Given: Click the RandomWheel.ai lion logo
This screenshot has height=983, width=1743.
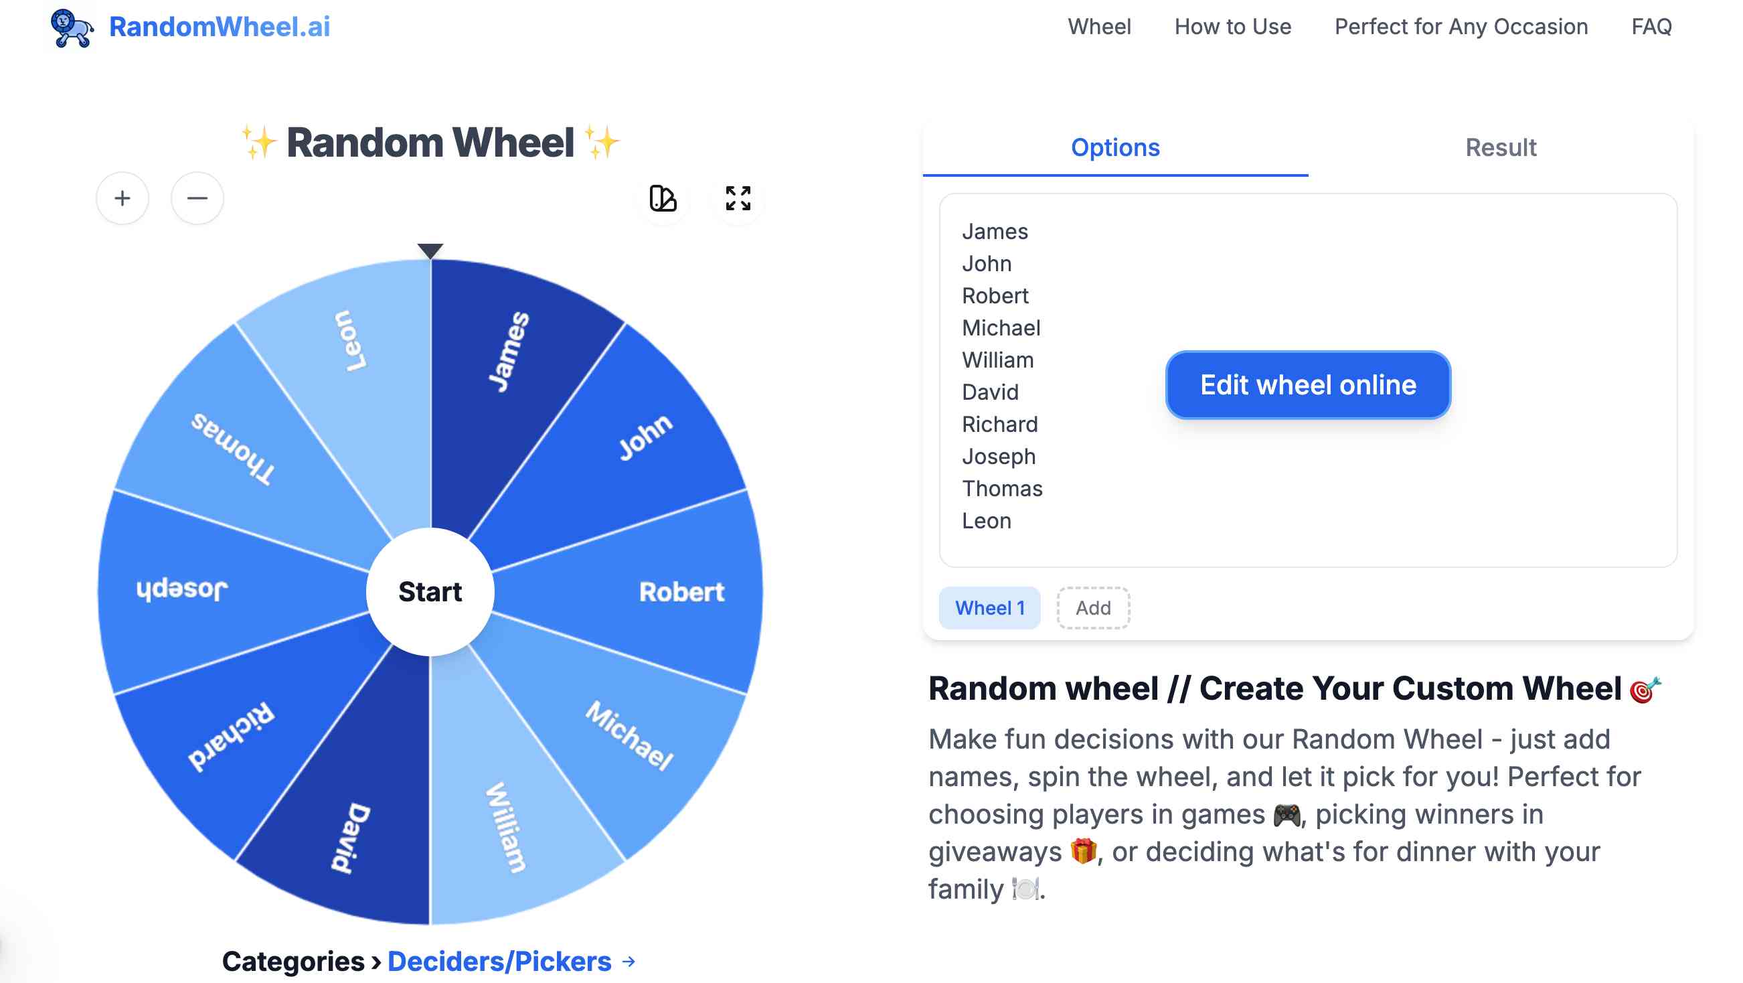Looking at the screenshot, I should pos(71,27).
